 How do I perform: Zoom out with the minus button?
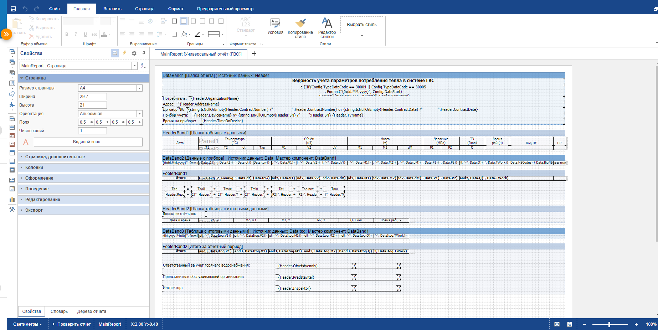585,324
